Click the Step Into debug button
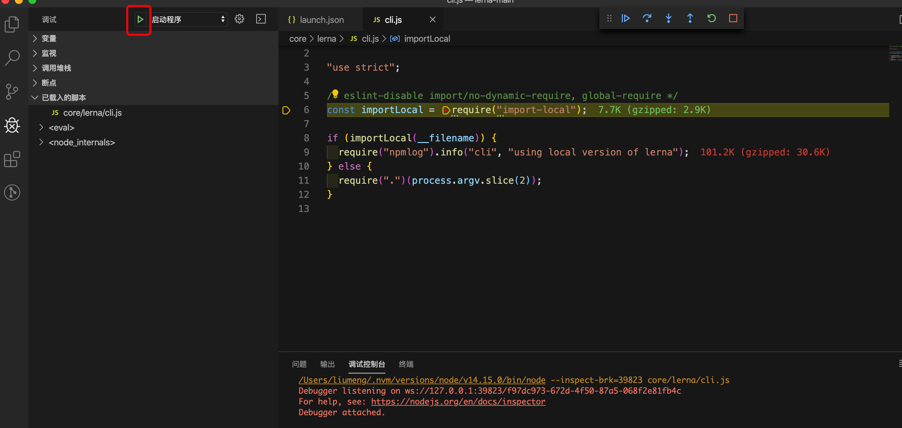Screen dimensions: 902x428 click(668, 18)
